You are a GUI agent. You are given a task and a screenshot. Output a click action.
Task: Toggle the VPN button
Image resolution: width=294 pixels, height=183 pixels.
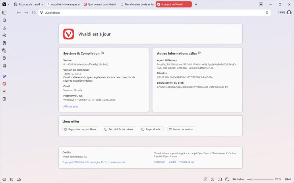pos(281,13)
